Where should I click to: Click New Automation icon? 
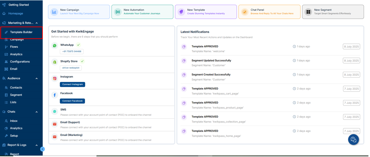click(118, 12)
